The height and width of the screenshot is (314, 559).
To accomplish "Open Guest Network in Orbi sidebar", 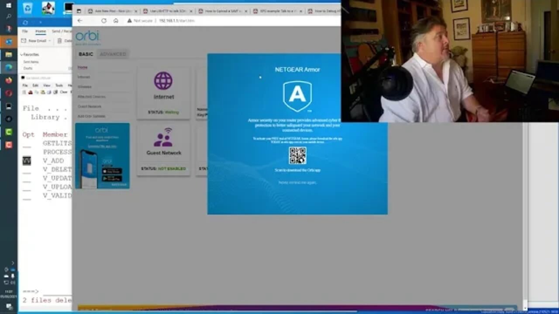I will click(x=90, y=106).
